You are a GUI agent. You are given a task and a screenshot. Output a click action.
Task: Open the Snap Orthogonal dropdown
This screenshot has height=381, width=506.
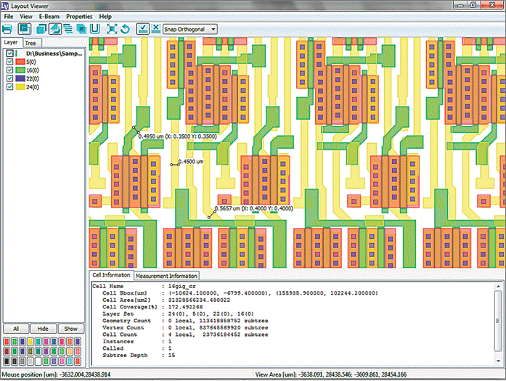pos(189,29)
